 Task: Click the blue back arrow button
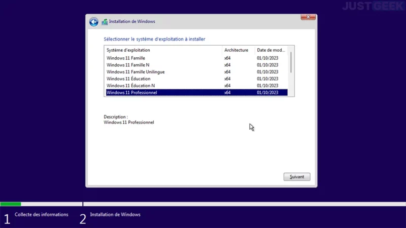[94, 22]
